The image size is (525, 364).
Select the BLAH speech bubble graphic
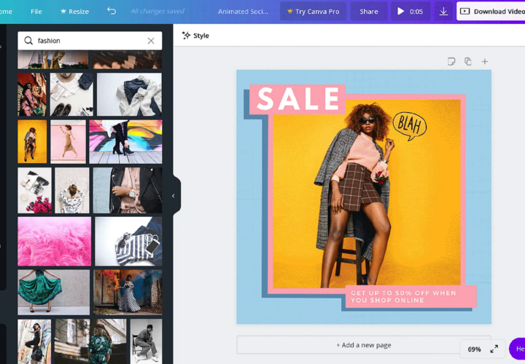(x=410, y=126)
